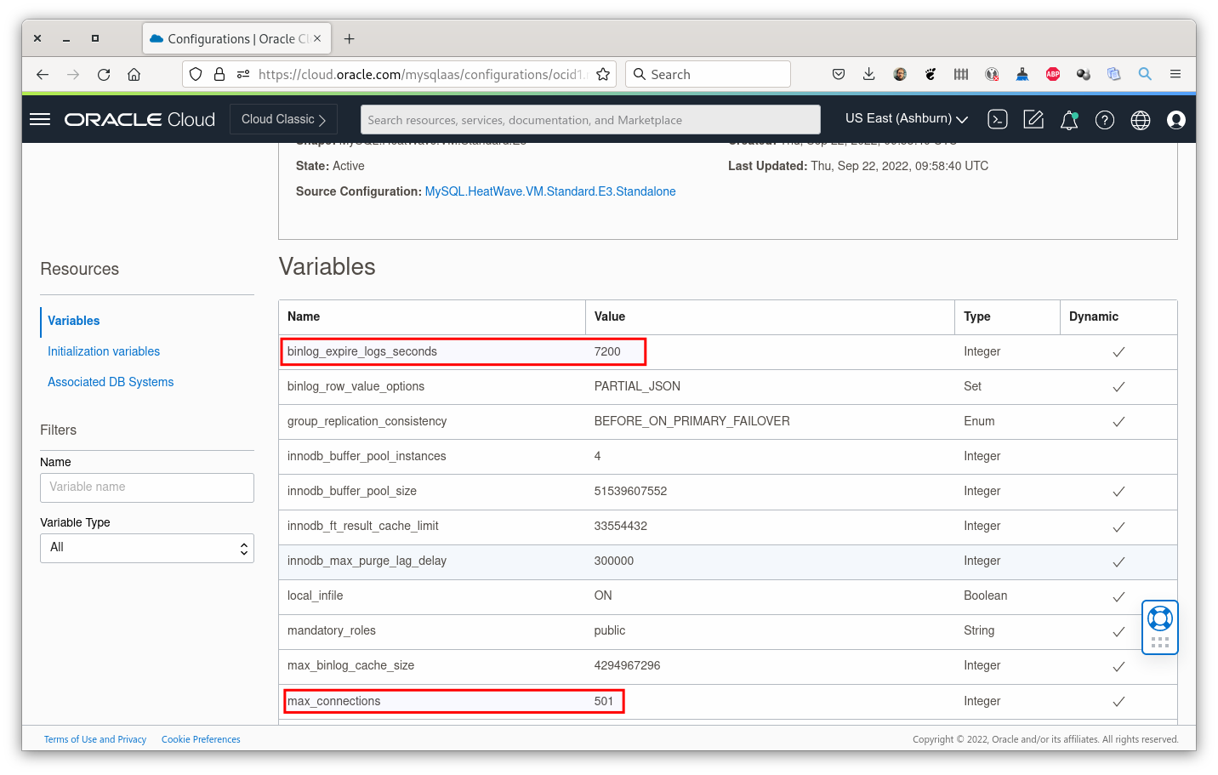
Task: Close the Configurations browser tab
Action: (x=317, y=38)
